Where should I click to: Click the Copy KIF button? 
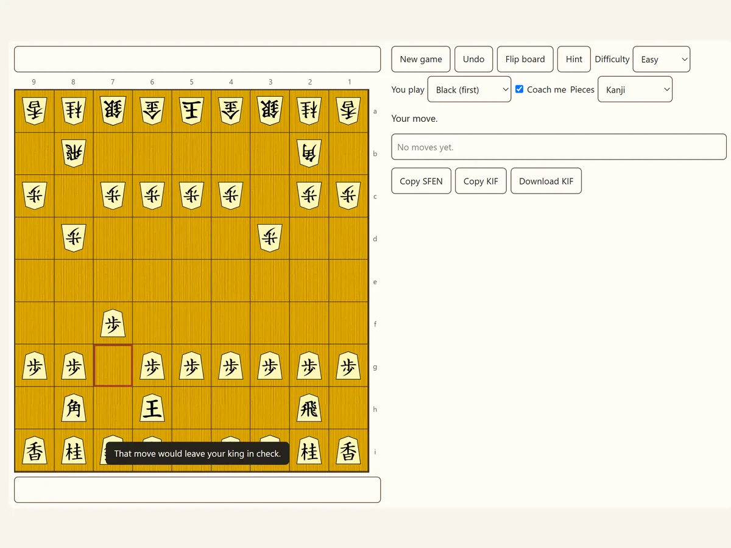coord(481,181)
